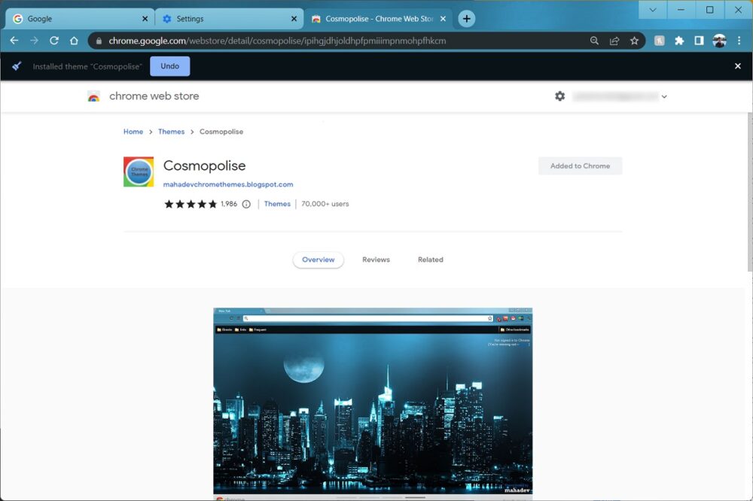Toggle the side panel icon
The image size is (753, 501).
click(699, 41)
